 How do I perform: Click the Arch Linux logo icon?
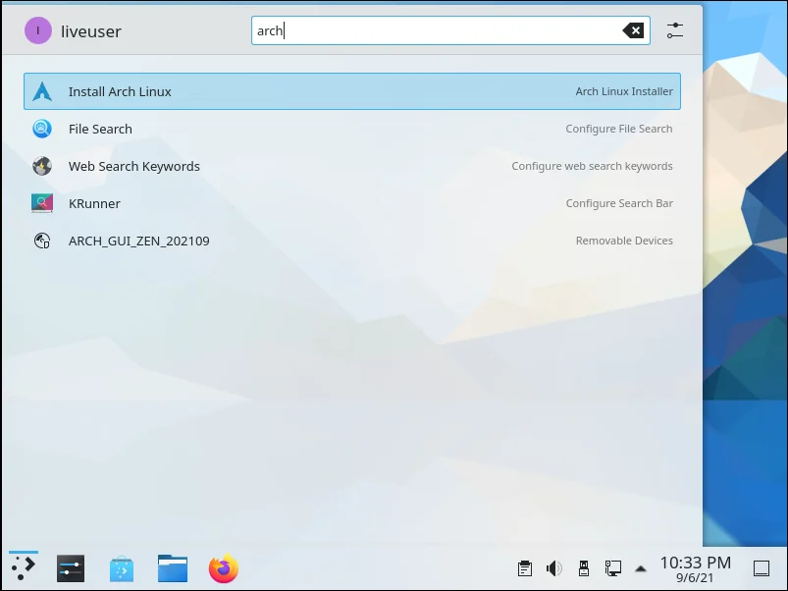pos(42,91)
